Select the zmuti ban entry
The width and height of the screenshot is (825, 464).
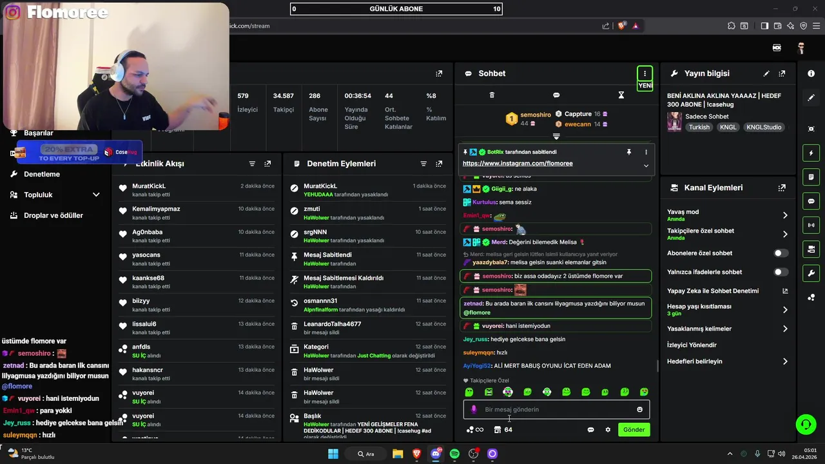coord(367,213)
